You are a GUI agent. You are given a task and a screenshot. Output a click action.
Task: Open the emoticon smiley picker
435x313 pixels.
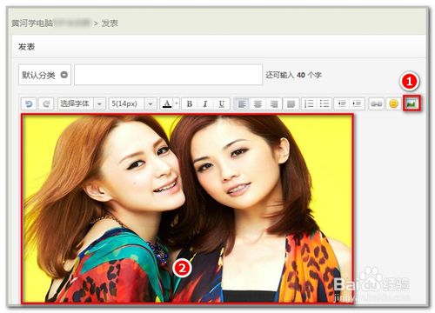pyautogui.click(x=393, y=103)
